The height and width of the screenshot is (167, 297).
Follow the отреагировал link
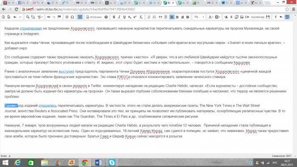(31, 28)
